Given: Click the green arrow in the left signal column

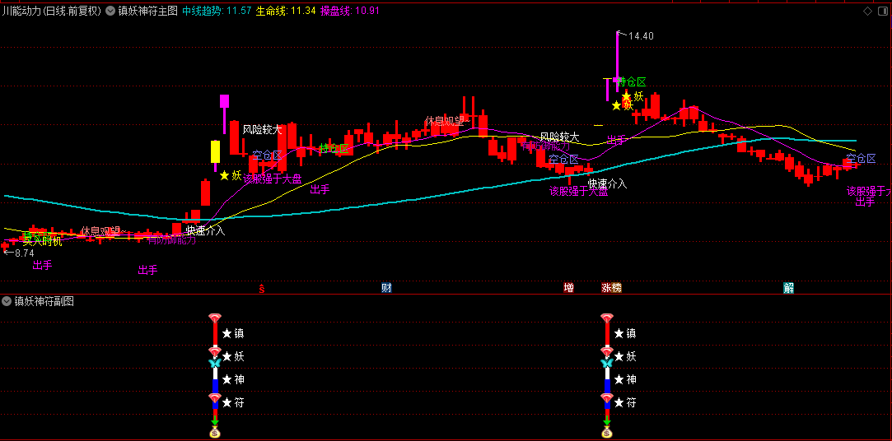Looking at the screenshot, I should [215, 421].
